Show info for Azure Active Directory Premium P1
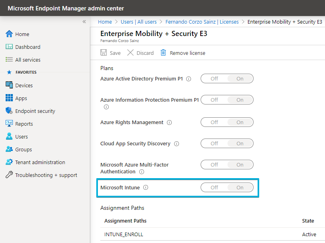The width and height of the screenshot is (325, 243). [189, 79]
